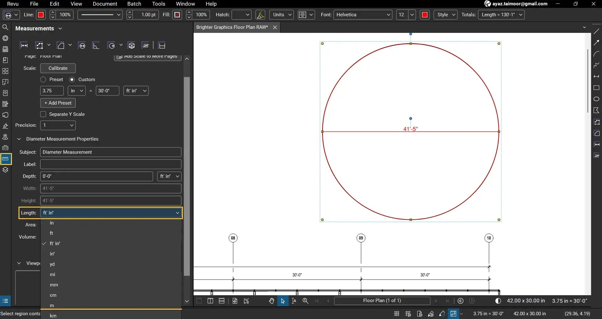Select the Diameter measurement tool

(82, 45)
